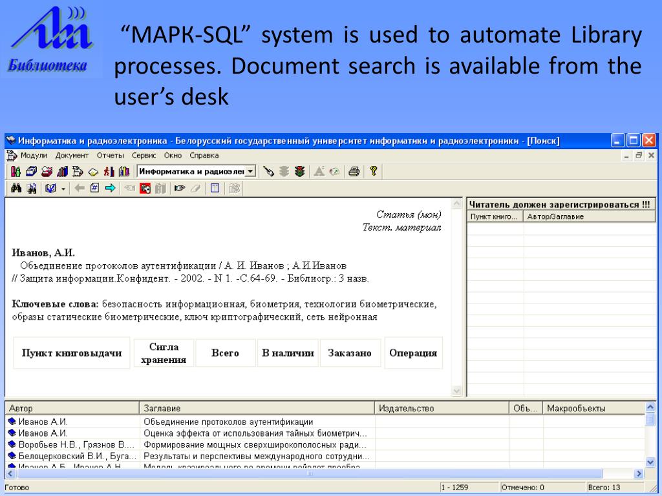Click the gray back arrow icon
662x496 pixels.
tap(80, 189)
